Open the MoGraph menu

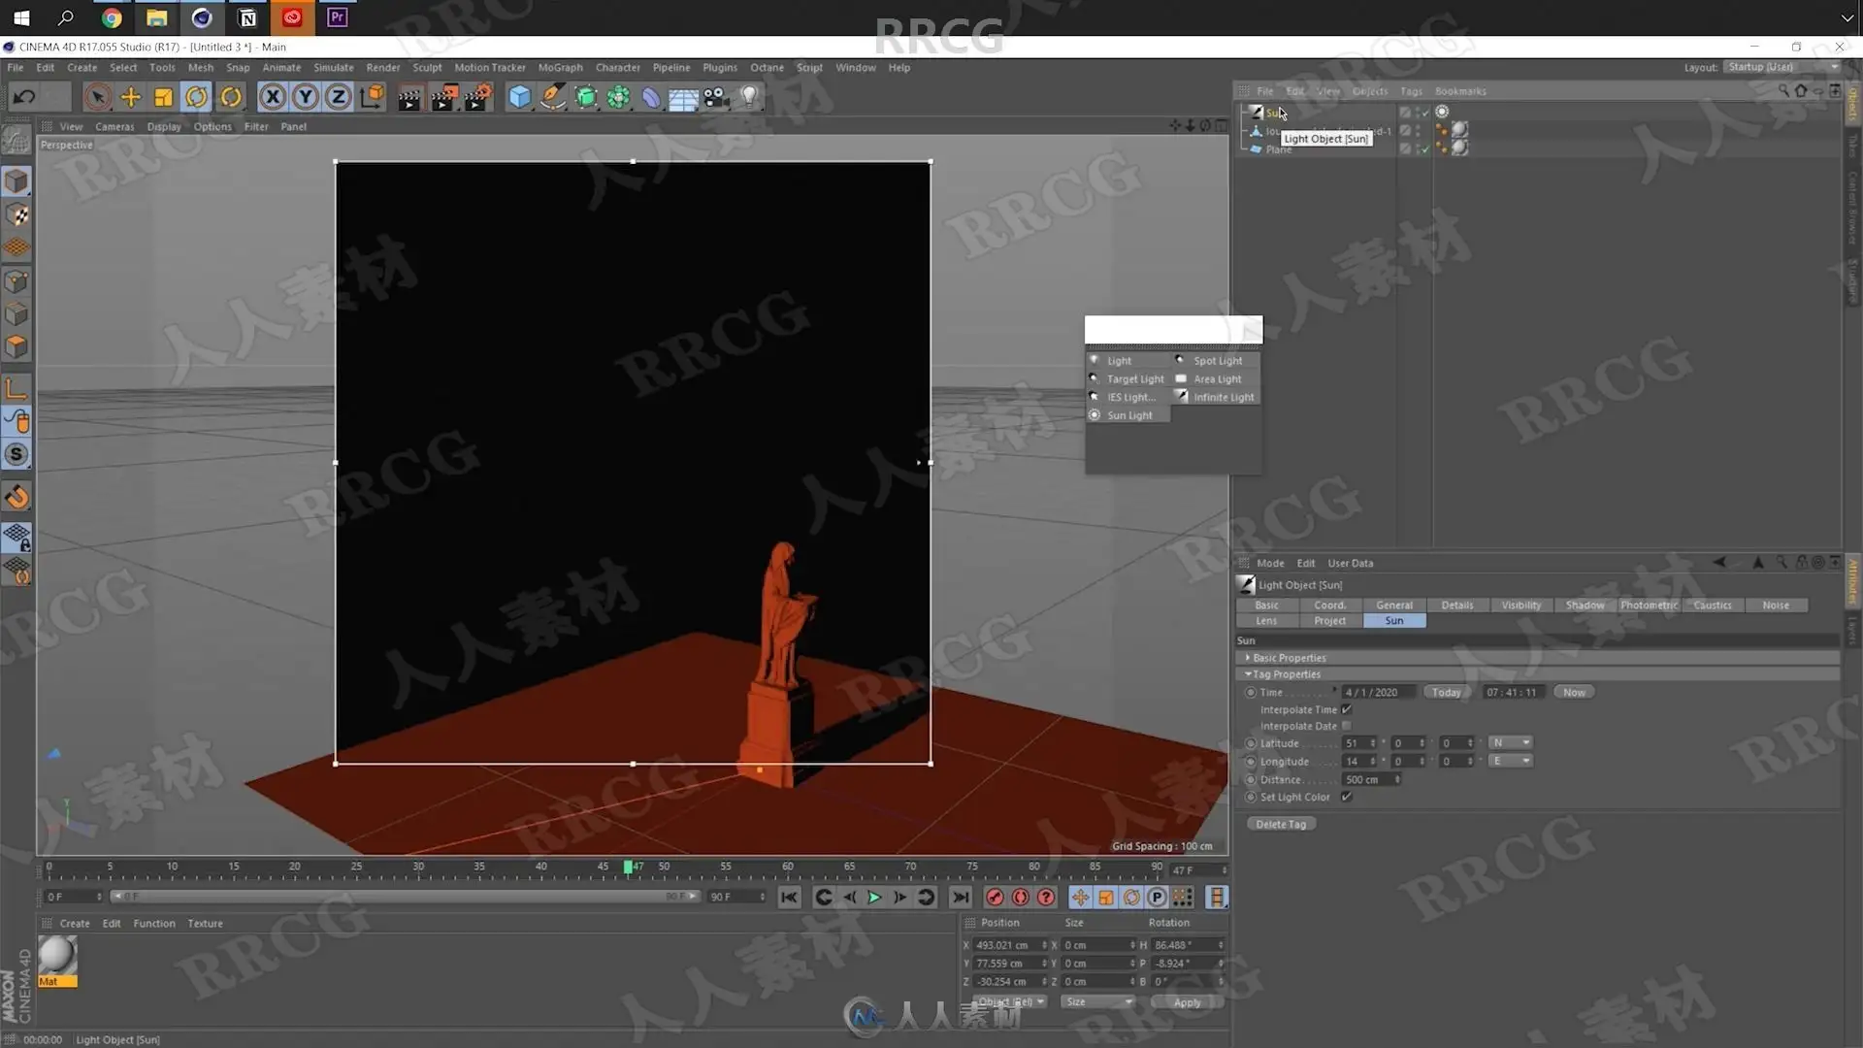pos(560,68)
